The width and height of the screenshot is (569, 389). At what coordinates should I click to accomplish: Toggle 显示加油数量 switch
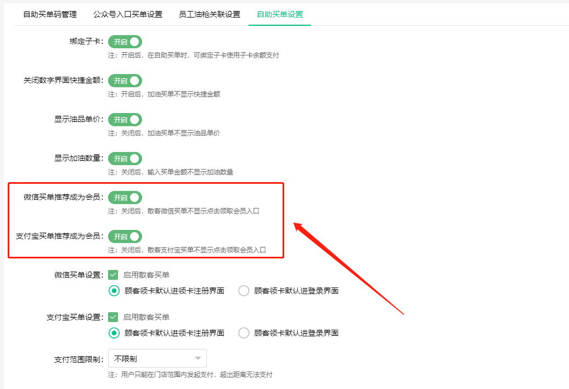coord(125,159)
